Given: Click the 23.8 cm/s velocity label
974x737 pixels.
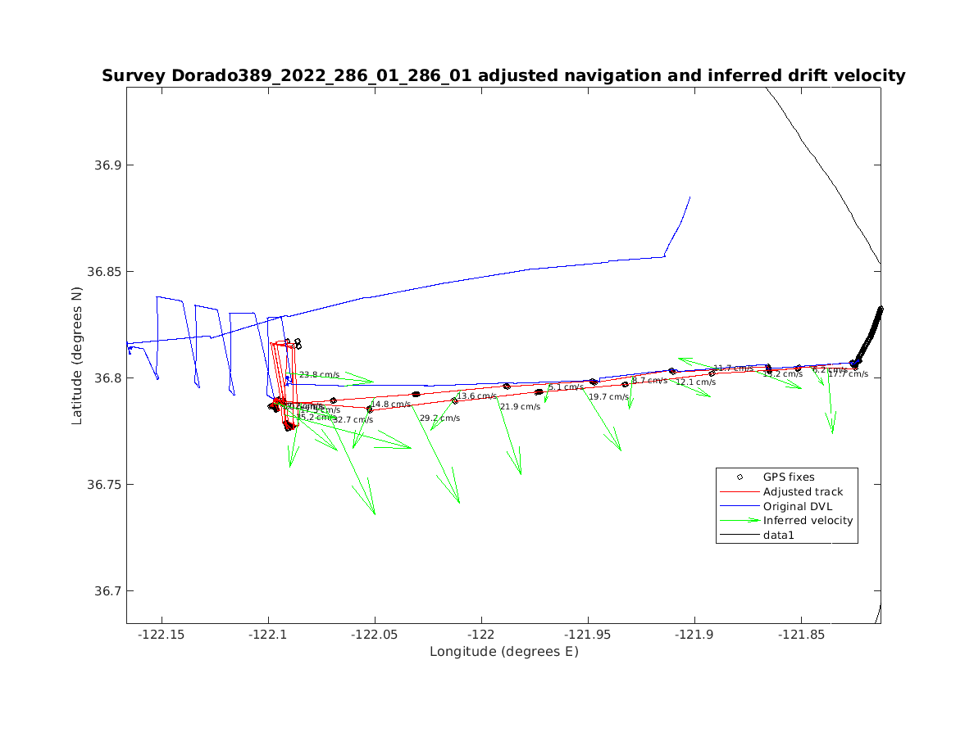Looking at the screenshot, I should (x=319, y=375).
